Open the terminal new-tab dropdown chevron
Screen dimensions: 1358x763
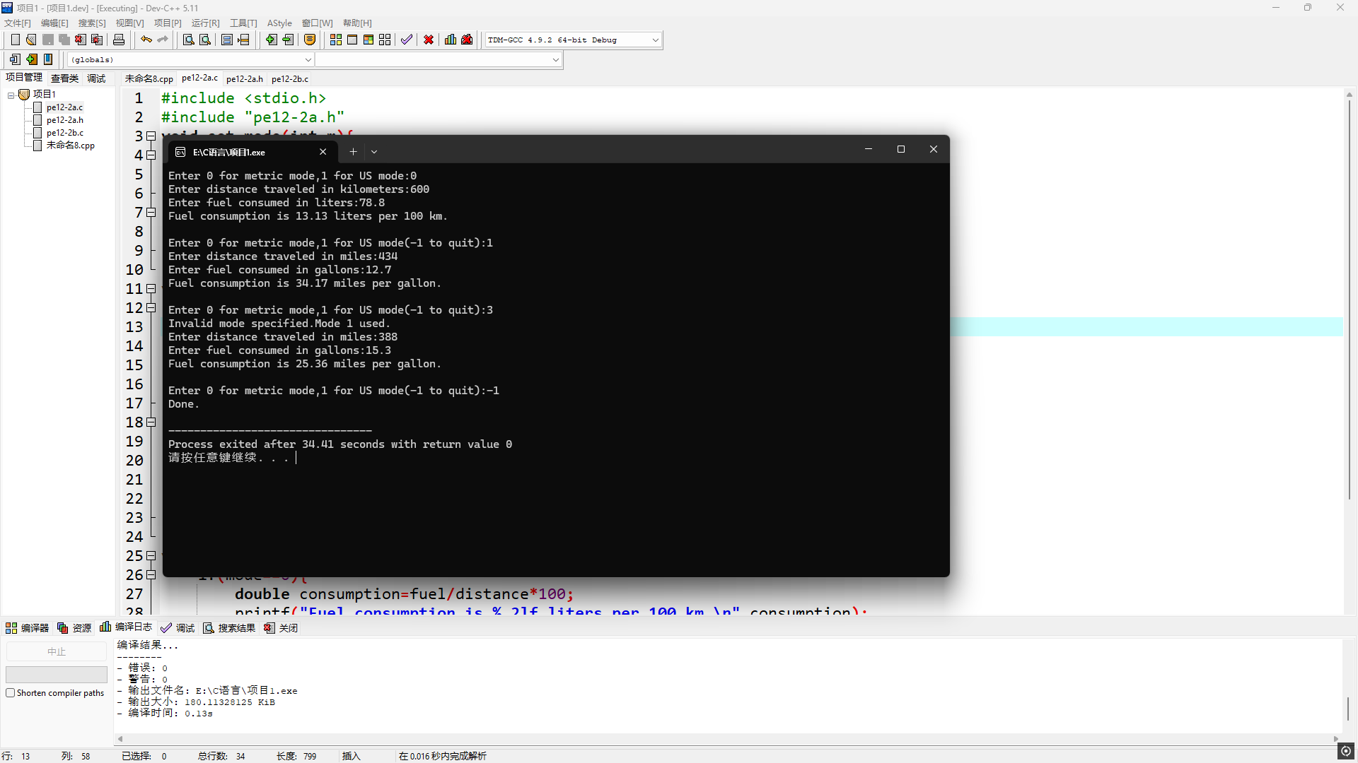(x=374, y=152)
